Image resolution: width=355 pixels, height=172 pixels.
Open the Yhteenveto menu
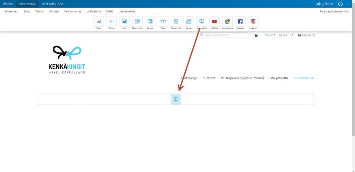[11, 11]
